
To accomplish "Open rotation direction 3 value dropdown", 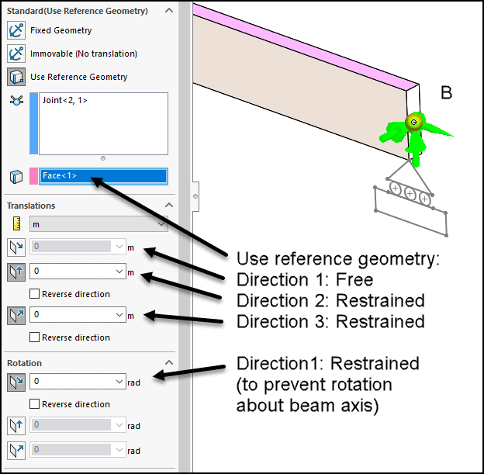I will pos(119,449).
